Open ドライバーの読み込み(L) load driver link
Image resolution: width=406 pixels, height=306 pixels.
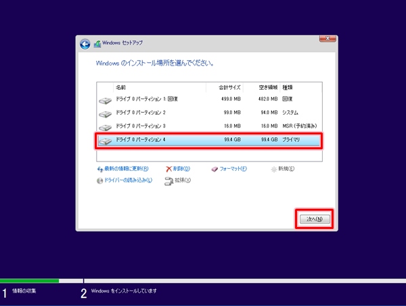(128, 180)
